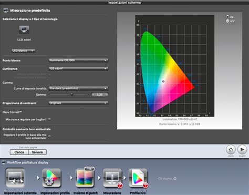Adjust the Gamma slider handle
This screenshot has height=195, width=249.
coord(72,94)
